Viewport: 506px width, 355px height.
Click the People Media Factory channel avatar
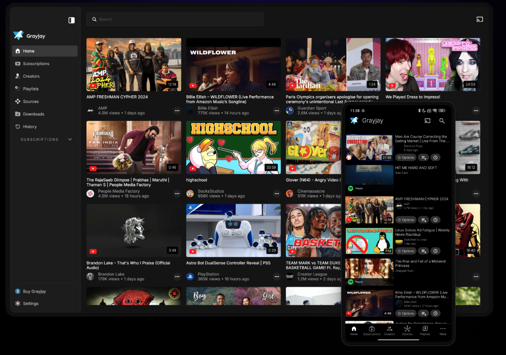[x=90, y=194]
